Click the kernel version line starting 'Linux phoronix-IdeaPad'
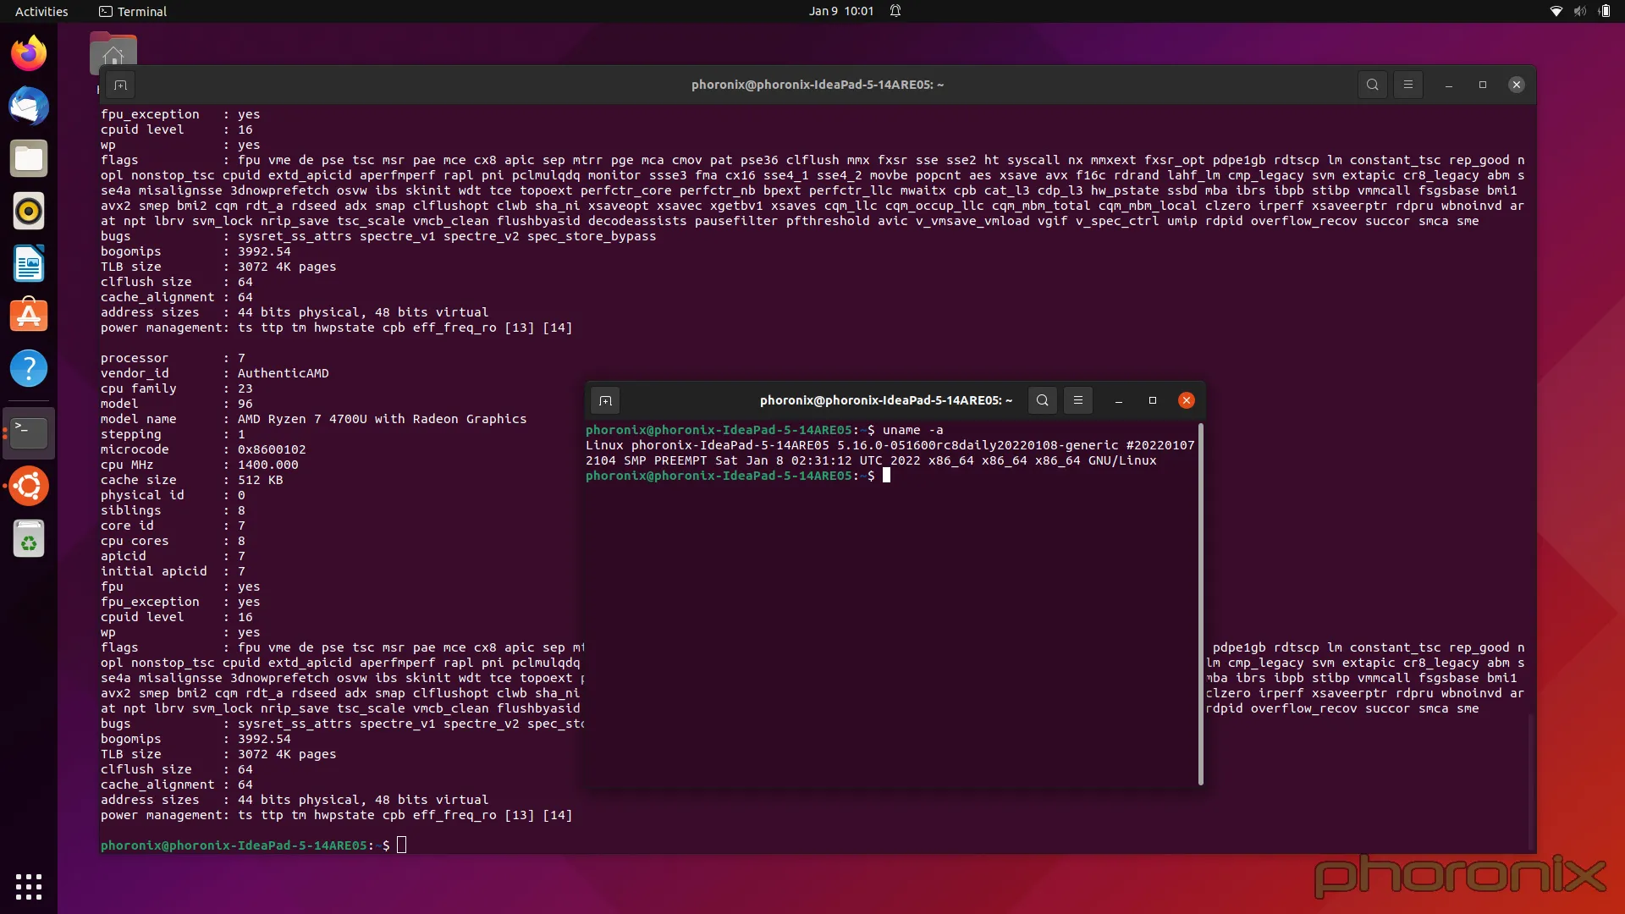This screenshot has height=914, width=1625. pos(890,445)
